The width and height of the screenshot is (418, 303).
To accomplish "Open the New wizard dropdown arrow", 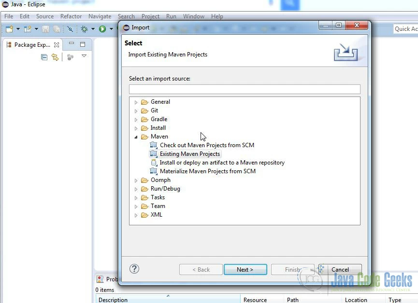I will point(18,29).
